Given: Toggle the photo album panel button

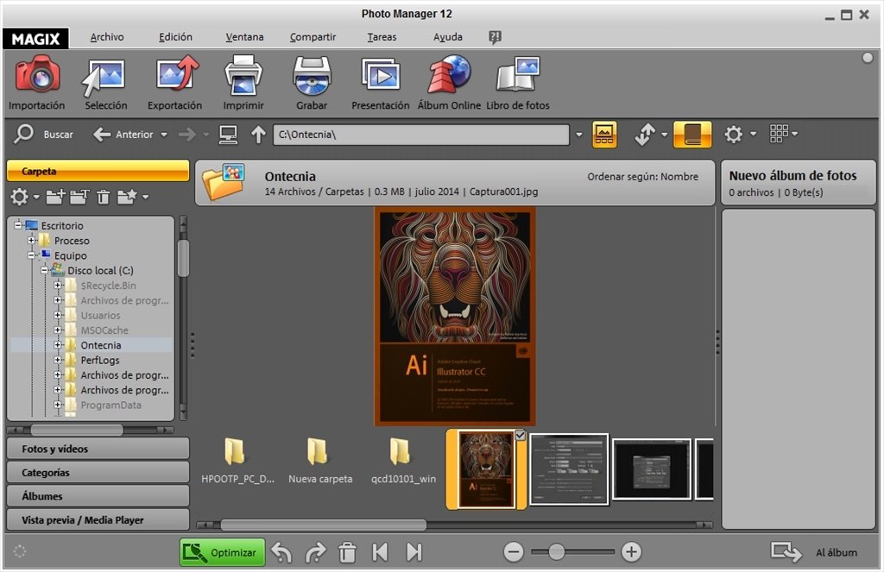Looking at the screenshot, I should tap(692, 135).
